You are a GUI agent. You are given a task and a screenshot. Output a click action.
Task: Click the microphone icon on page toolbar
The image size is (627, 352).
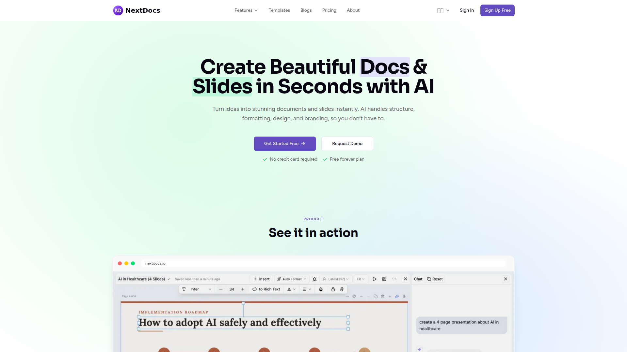[x=404, y=296]
